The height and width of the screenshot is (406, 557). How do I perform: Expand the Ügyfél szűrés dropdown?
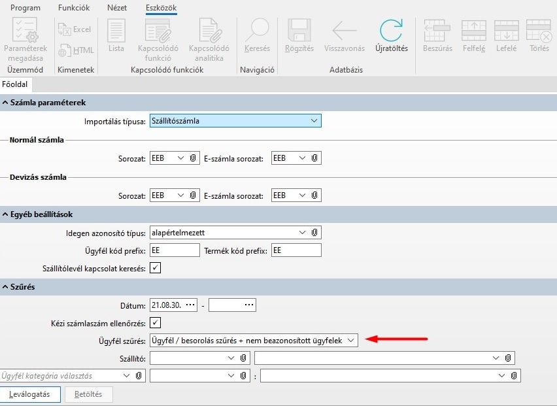click(x=351, y=340)
